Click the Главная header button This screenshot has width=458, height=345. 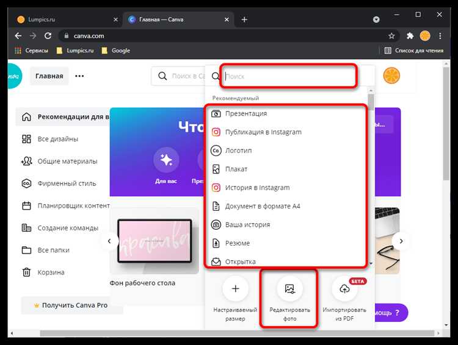(x=49, y=76)
